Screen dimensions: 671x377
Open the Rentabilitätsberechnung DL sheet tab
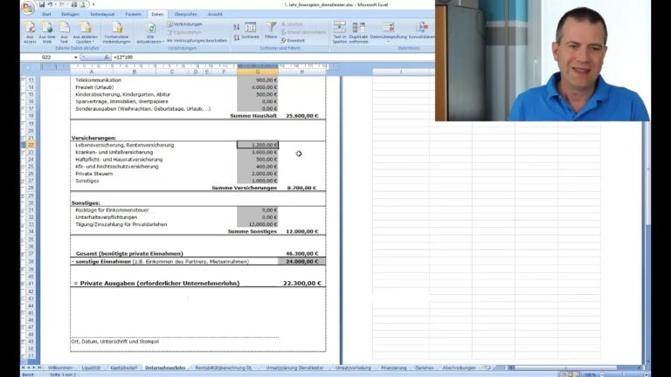pyautogui.click(x=224, y=368)
